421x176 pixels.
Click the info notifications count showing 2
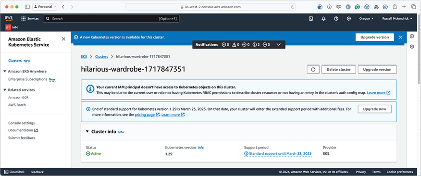[x=256, y=45]
